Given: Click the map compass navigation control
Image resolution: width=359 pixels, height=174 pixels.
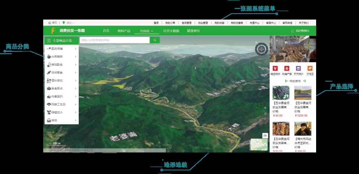Looking at the screenshot, I should point(261,49).
